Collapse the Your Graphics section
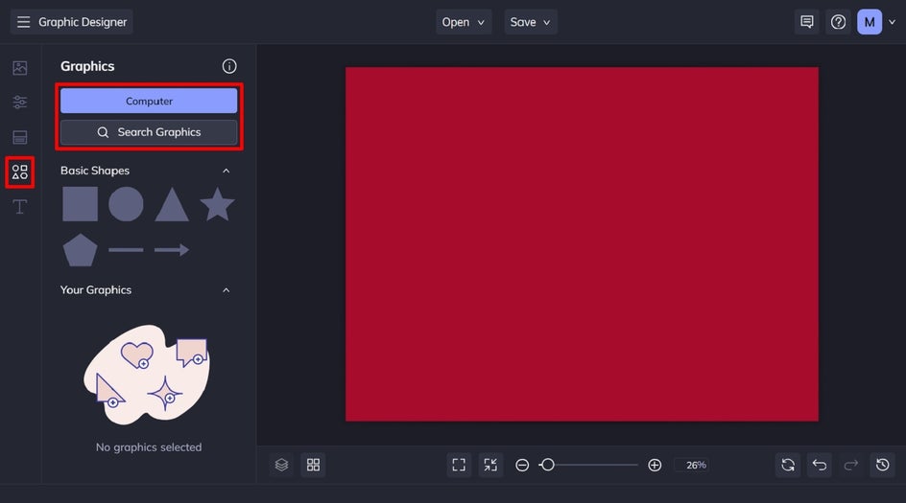The image size is (906, 503). (226, 290)
